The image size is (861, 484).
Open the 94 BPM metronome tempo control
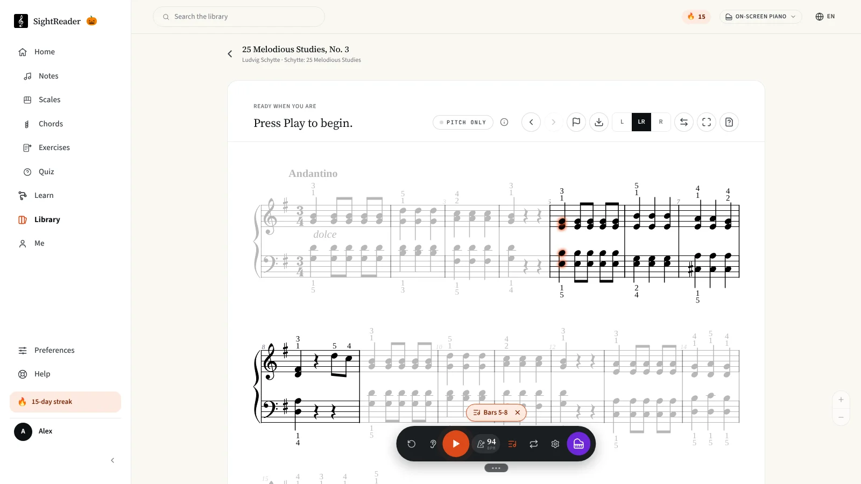pos(486,444)
